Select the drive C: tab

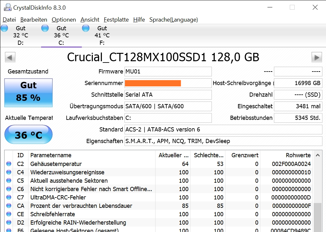61,35
